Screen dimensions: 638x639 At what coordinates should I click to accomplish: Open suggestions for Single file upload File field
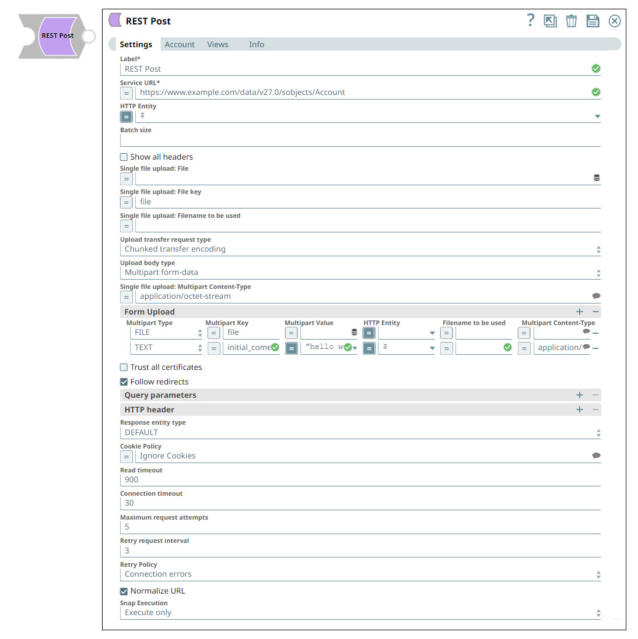tap(596, 178)
